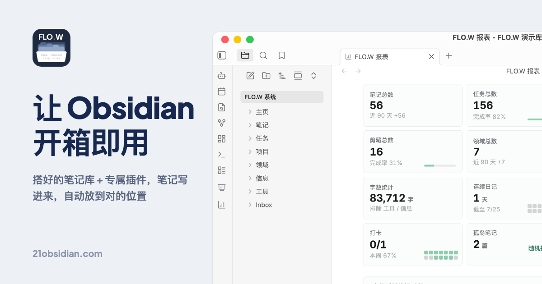Expand or collapse all folders icon
The width and height of the screenshot is (542, 284).
[x=313, y=76]
